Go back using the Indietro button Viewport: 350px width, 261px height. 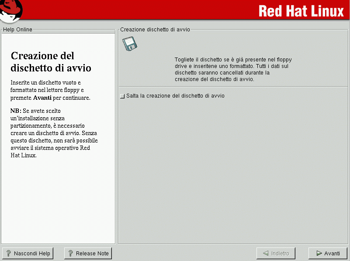pyautogui.click(x=276, y=253)
